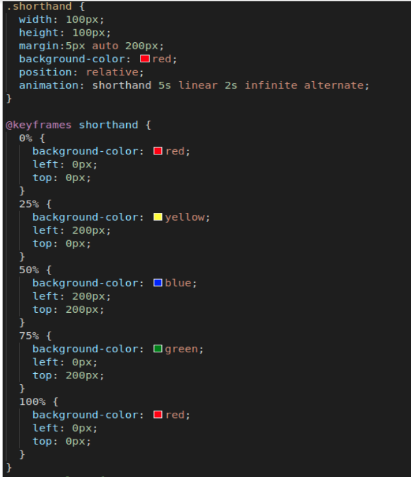Screen dimensions: 411x477
Task: Click 'relative' value of position property
Action: pyautogui.click(x=112, y=73)
